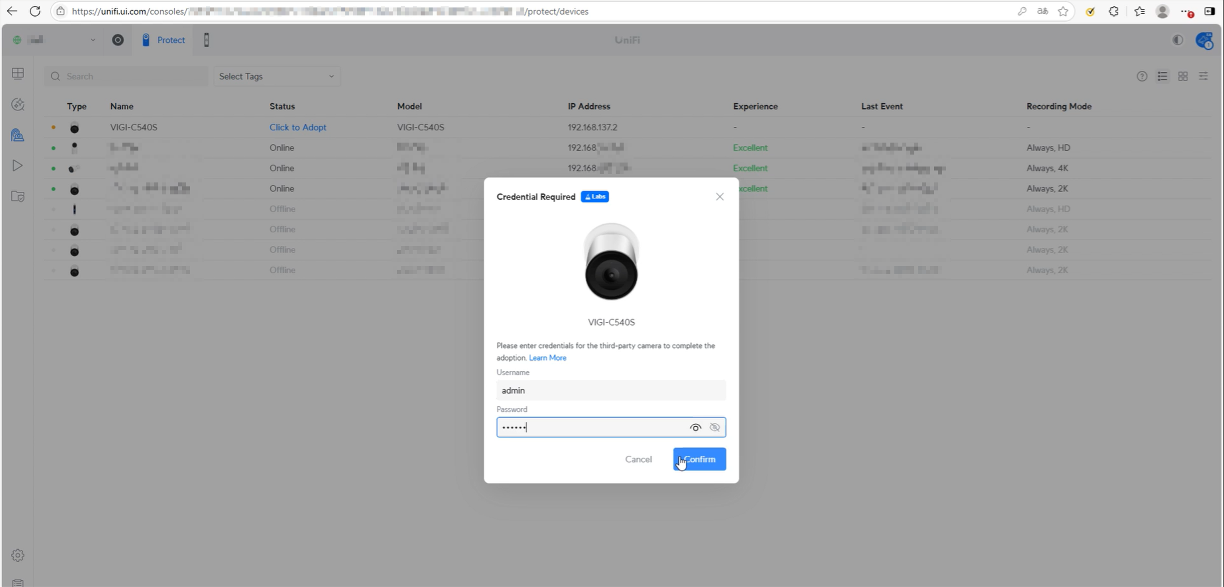This screenshot has height=587, width=1224.
Task: Focus the Username field containing admin
Action: pyautogui.click(x=611, y=390)
